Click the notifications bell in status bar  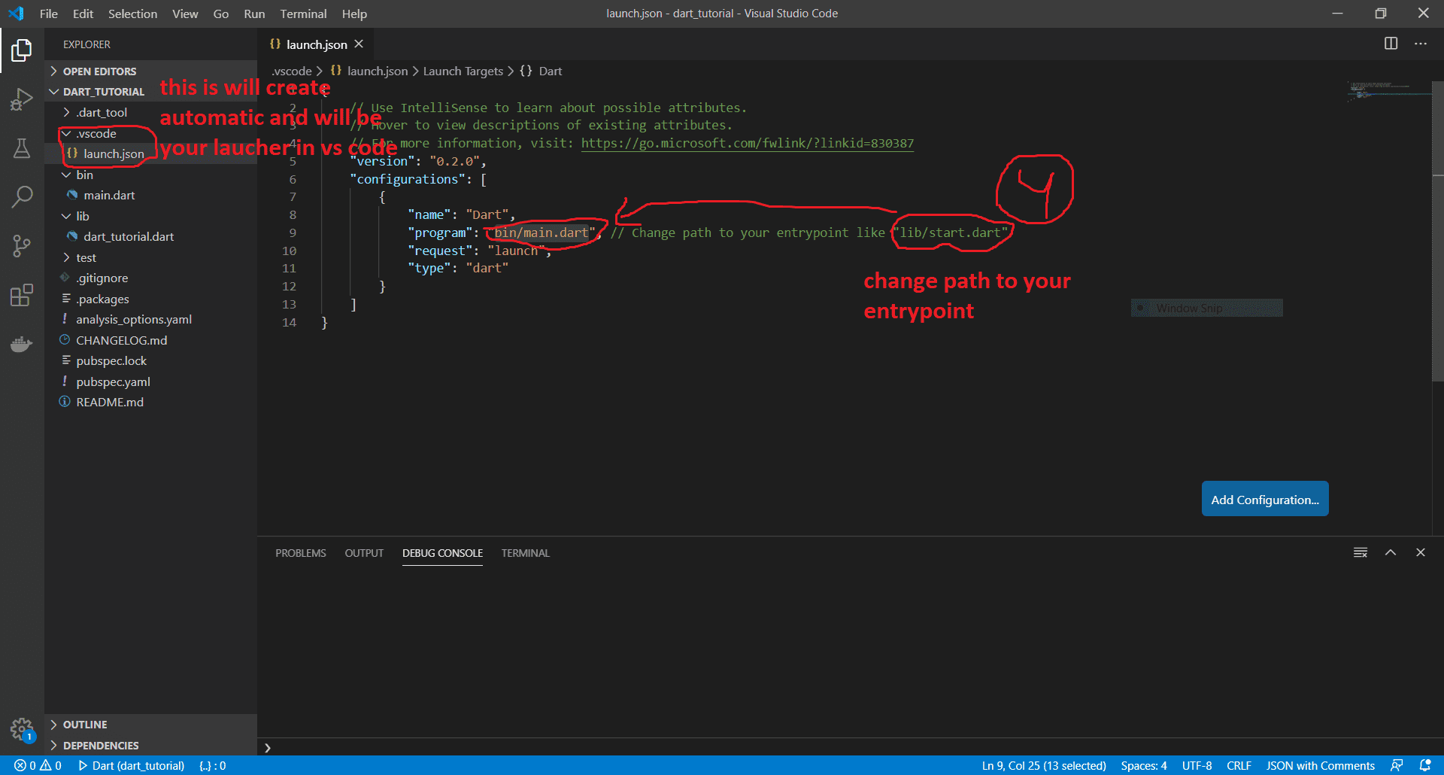pyautogui.click(x=1424, y=765)
